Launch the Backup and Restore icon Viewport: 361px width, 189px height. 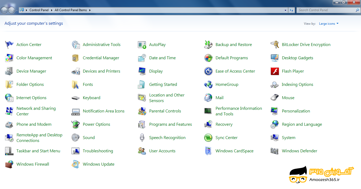click(x=208, y=45)
